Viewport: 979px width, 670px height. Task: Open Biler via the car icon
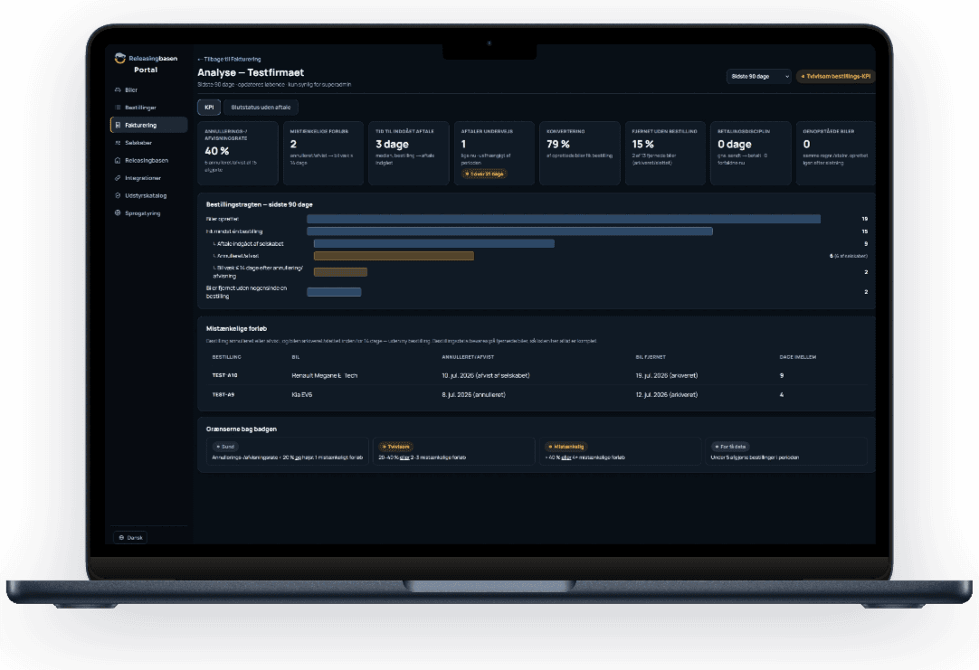[x=118, y=90]
